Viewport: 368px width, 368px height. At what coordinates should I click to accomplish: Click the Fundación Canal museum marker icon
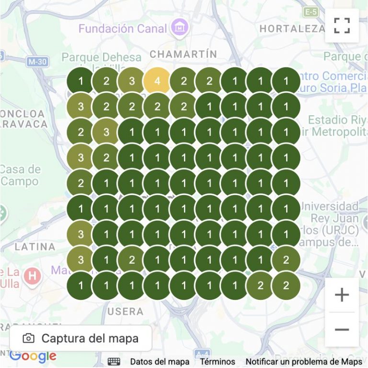point(180,28)
